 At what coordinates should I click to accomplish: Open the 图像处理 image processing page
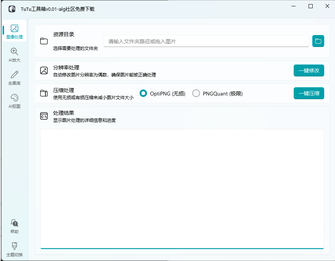click(14, 31)
